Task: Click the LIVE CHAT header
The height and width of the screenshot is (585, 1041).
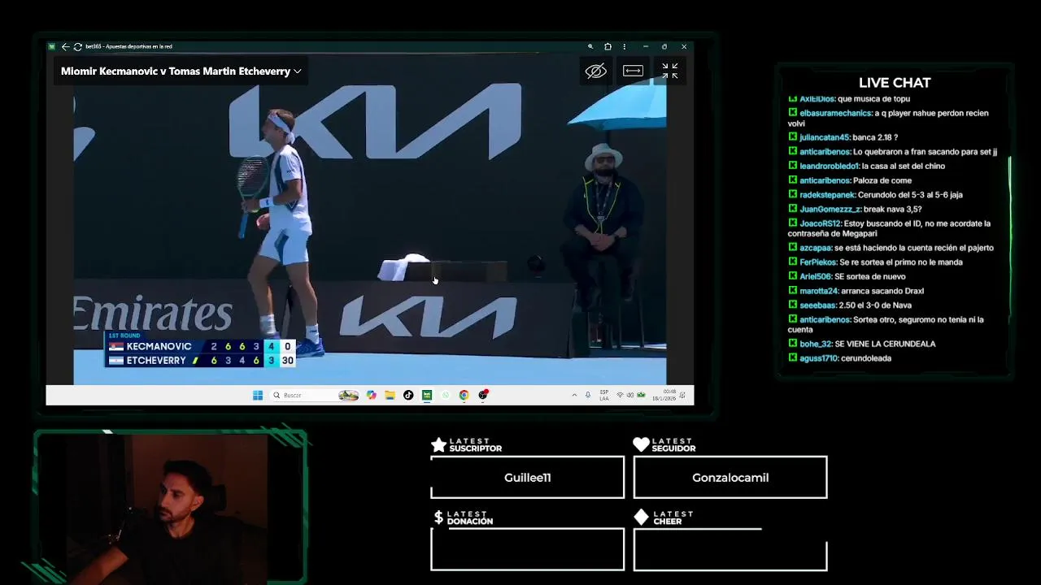Action: 895,83
